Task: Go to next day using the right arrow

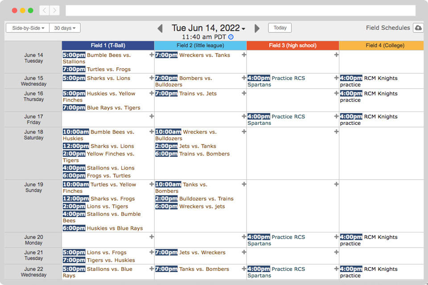Action: (x=257, y=28)
